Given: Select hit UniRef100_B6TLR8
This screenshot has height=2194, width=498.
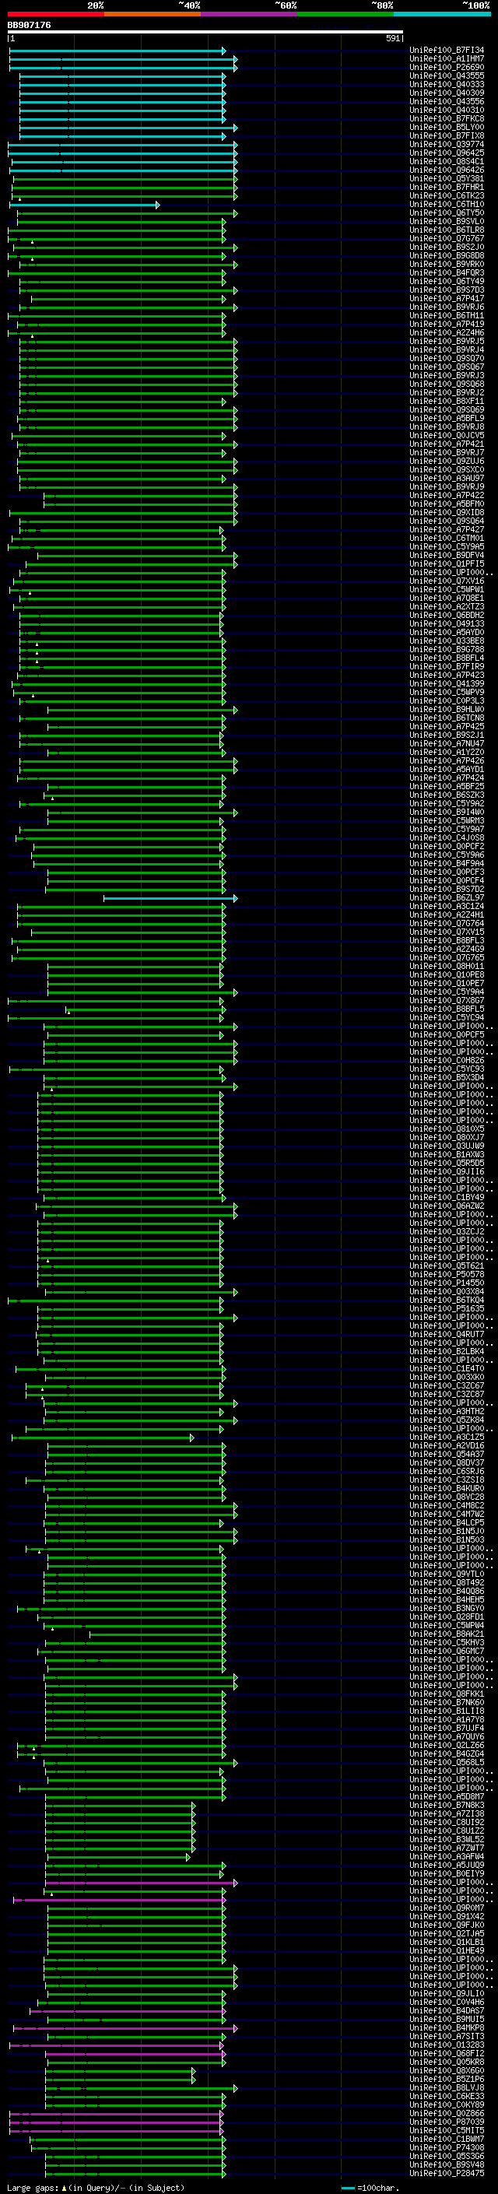Looking at the screenshot, I should click(447, 230).
